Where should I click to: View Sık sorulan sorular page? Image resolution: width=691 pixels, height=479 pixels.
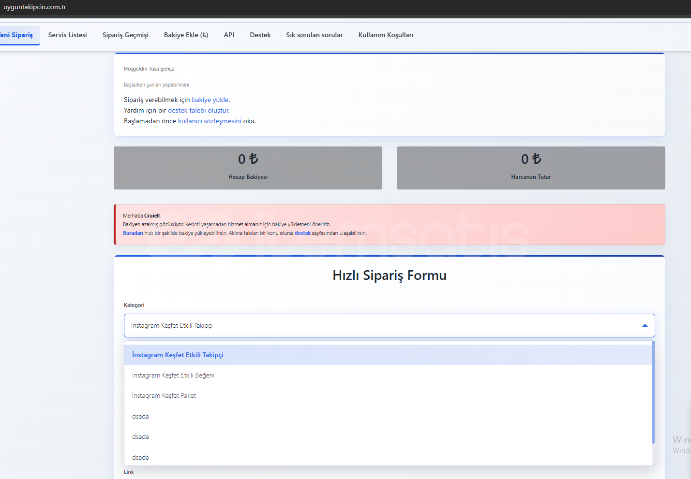coord(314,35)
